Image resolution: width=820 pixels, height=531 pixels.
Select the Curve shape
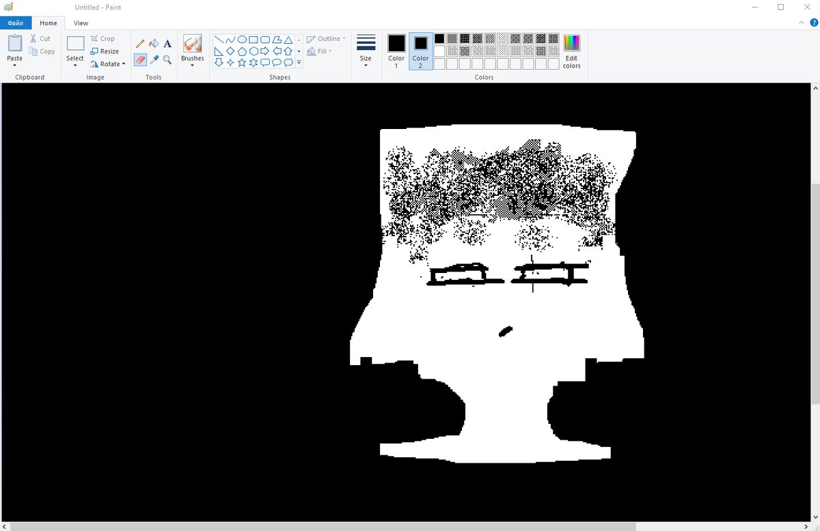point(230,40)
